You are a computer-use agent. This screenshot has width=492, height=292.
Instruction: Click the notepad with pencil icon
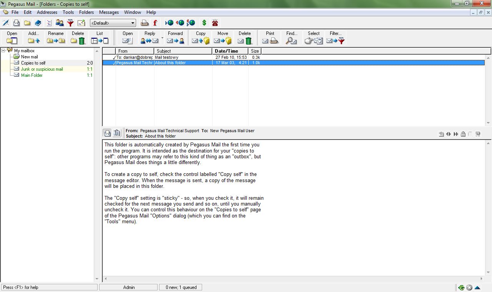click(81, 23)
